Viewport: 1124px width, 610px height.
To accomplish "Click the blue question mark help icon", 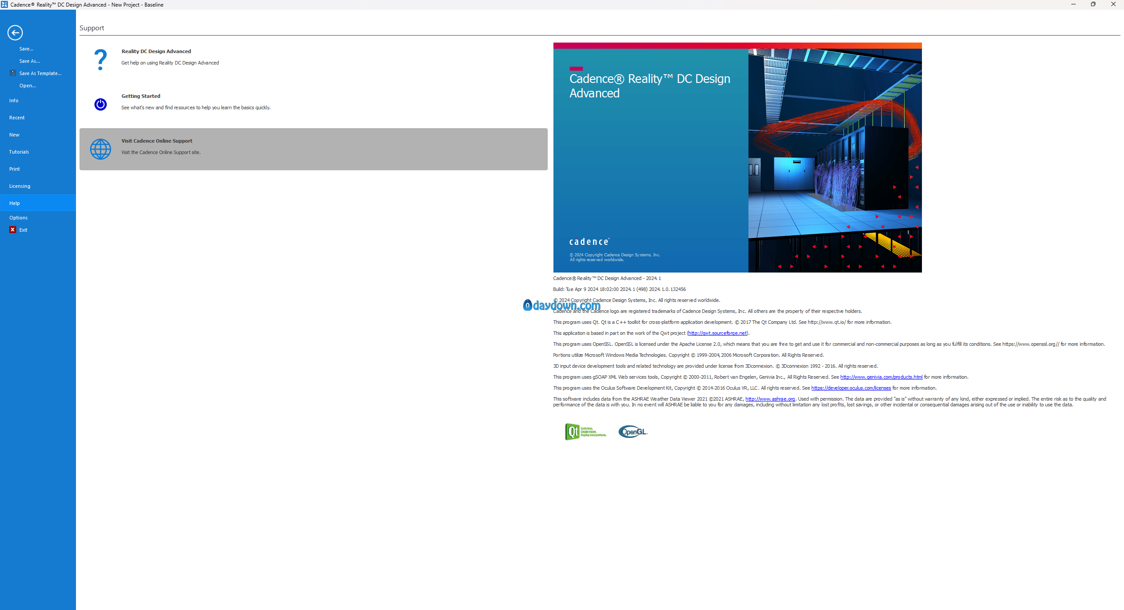I will pyautogui.click(x=101, y=60).
